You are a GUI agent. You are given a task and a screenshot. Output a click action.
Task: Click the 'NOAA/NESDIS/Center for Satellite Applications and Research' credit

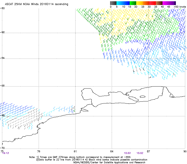click(109, 162)
